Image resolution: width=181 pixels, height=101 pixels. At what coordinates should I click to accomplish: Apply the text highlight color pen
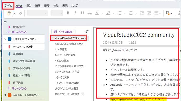(x=108, y=13)
